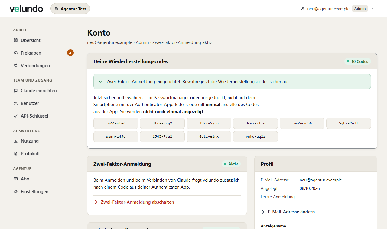Screen dimensions: 387x229
Task: Click the Übersicht grid icon
Action: click(x=16, y=40)
